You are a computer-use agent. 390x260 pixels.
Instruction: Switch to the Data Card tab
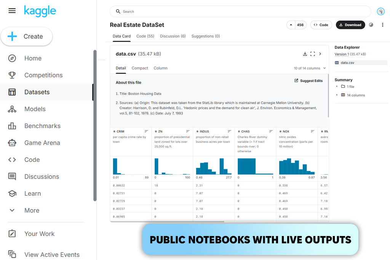[x=121, y=36]
